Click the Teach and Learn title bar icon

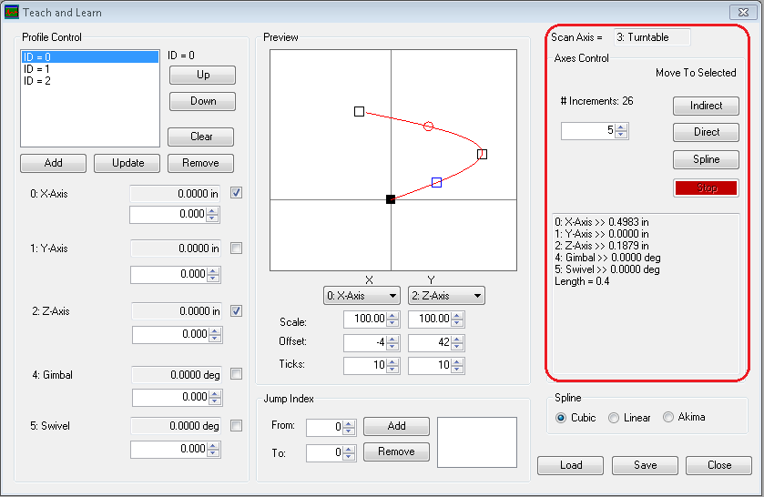point(12,13)
